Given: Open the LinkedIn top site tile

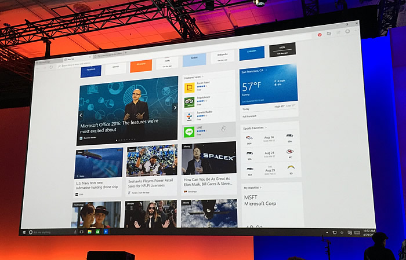Looking at the screenshot, I should pyautogui.click(x=252, y=53).
